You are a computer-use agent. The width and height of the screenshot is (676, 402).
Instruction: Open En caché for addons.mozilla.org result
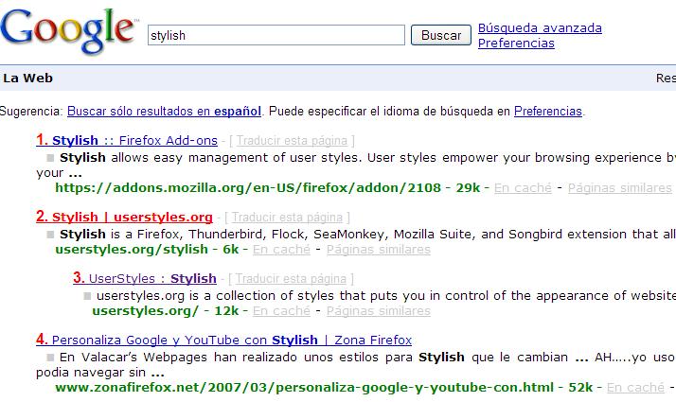click(523, 188)
